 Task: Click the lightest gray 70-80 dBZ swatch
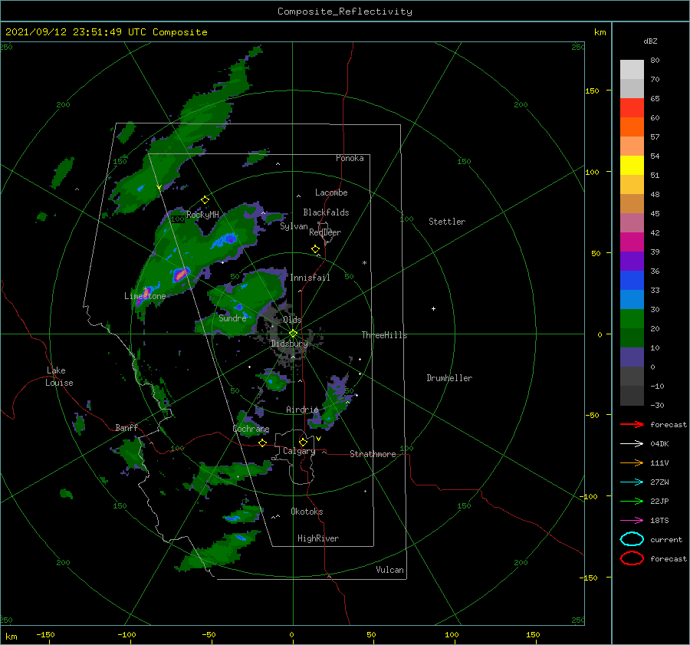632,70
